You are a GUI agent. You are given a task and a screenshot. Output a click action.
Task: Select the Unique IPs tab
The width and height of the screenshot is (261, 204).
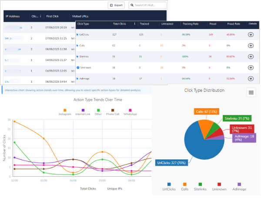tap(116, 188)
